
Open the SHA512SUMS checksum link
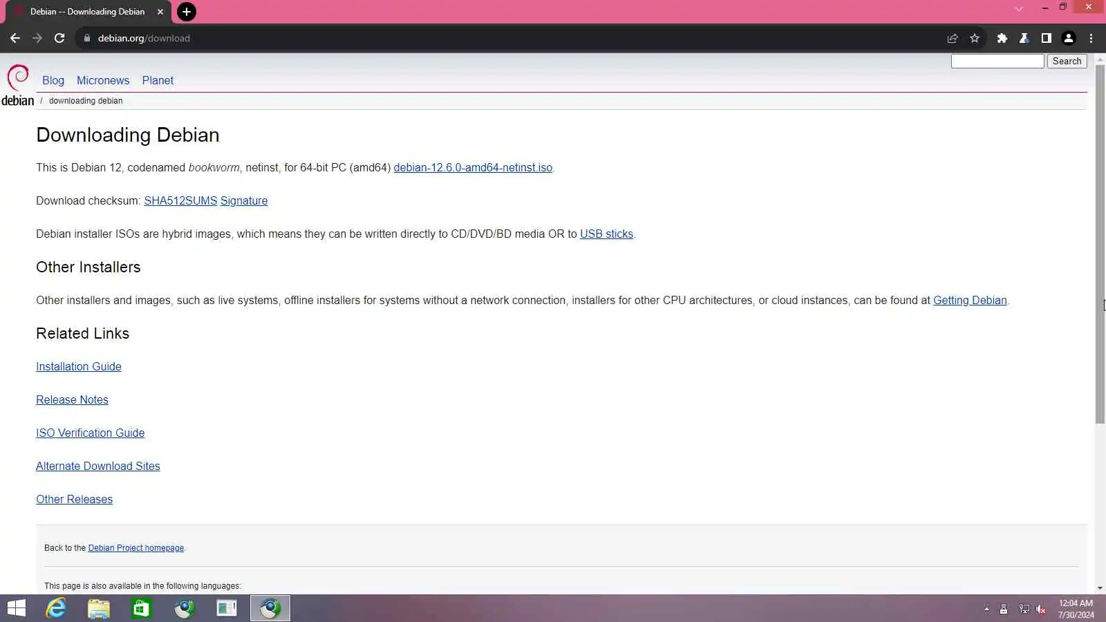[x=180, y=200]
